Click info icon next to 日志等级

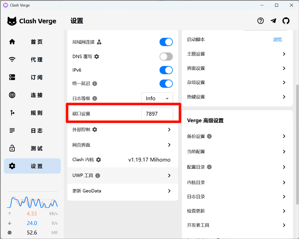point(95,98)
